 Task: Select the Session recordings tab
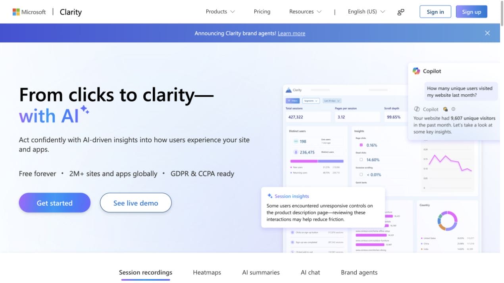pos(146,272)
